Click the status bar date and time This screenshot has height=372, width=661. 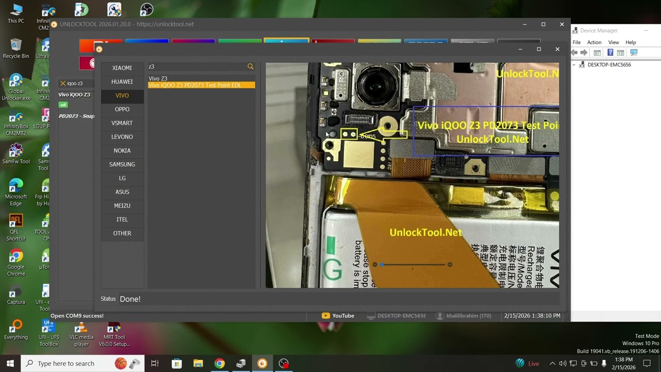[x=532, y=316]
